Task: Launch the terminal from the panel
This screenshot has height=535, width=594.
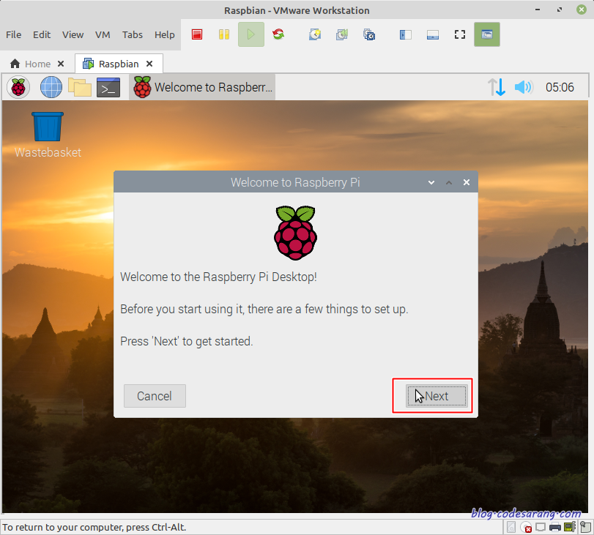Action: coord(108,88)
